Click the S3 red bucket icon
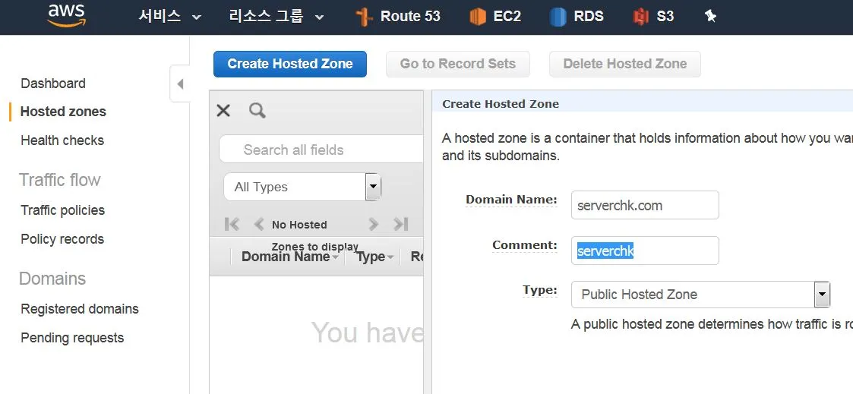This screenshot has height=394, width=853. (x=641, y=17)
